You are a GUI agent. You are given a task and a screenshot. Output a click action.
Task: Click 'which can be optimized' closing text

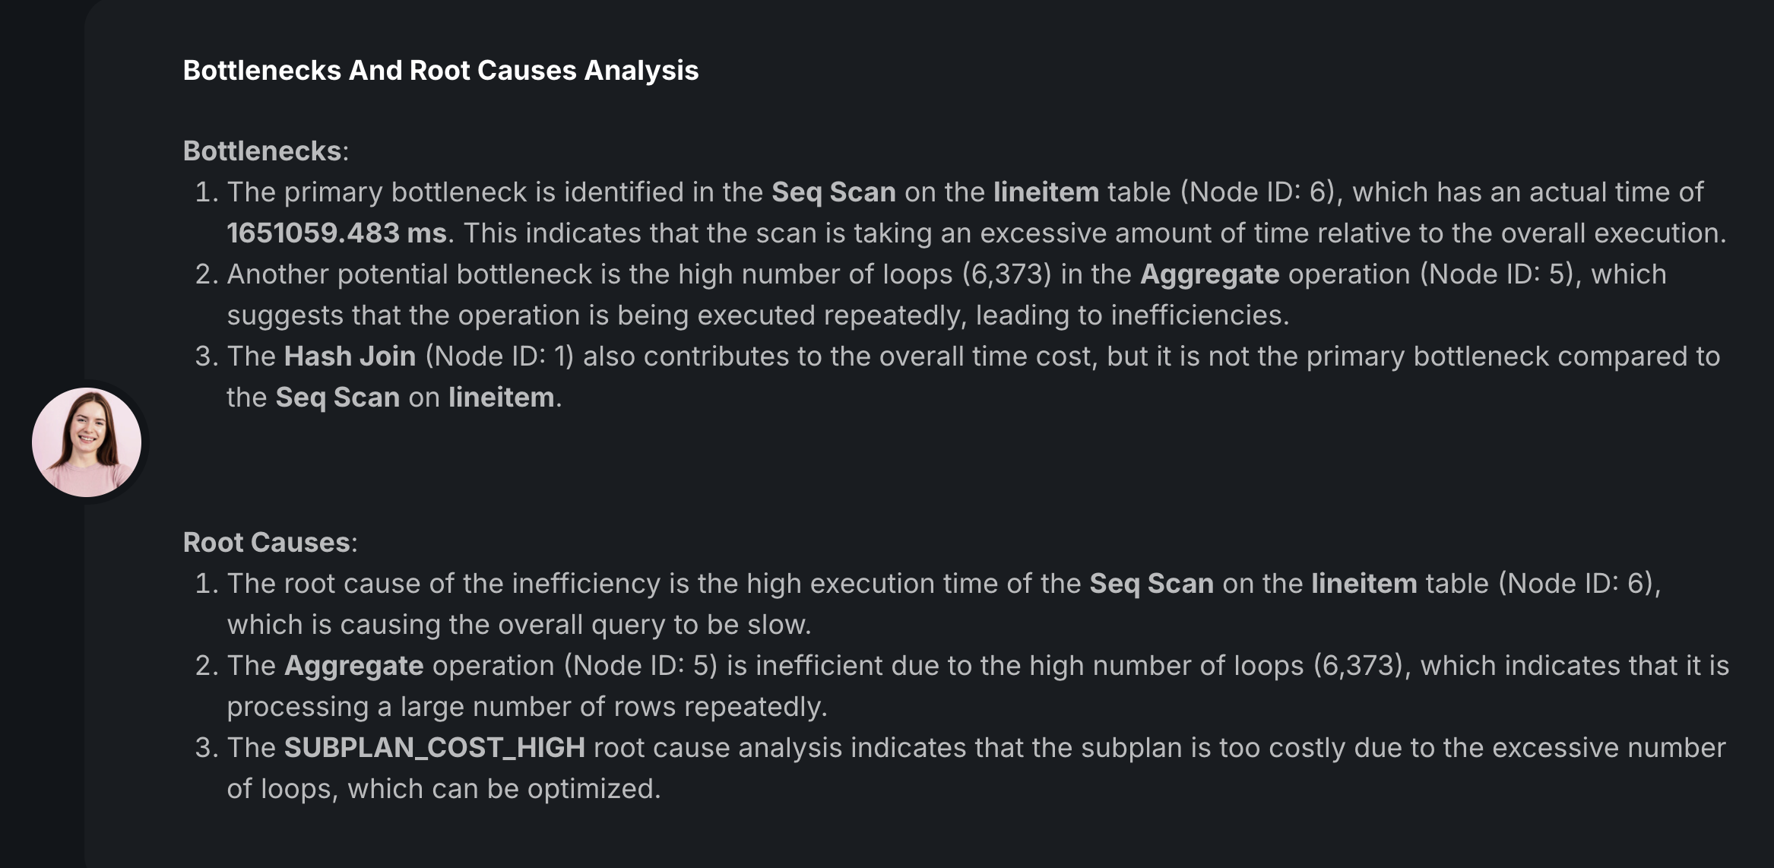(504, 788)
